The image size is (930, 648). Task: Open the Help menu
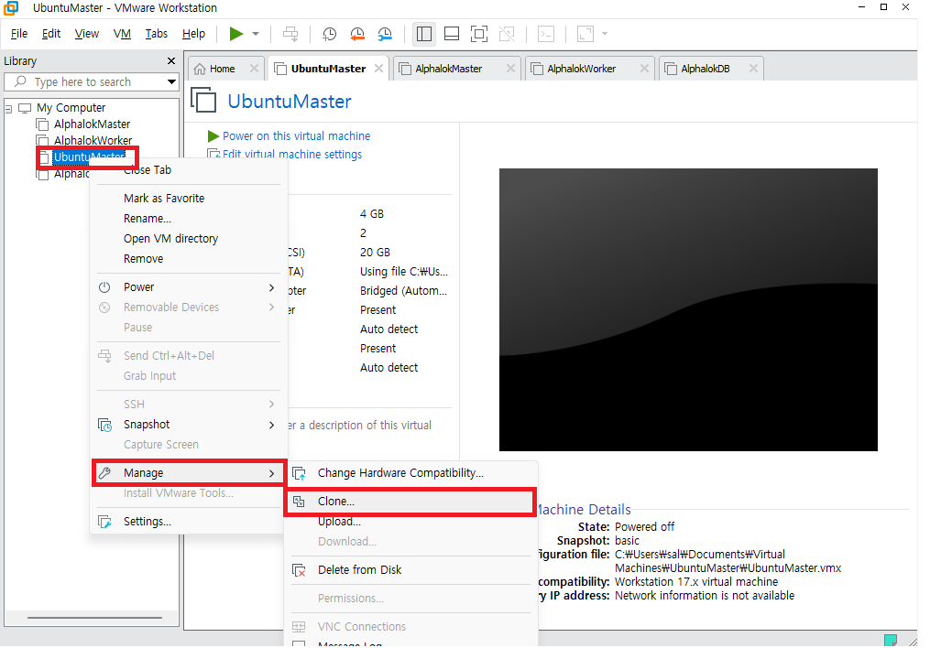193,34
